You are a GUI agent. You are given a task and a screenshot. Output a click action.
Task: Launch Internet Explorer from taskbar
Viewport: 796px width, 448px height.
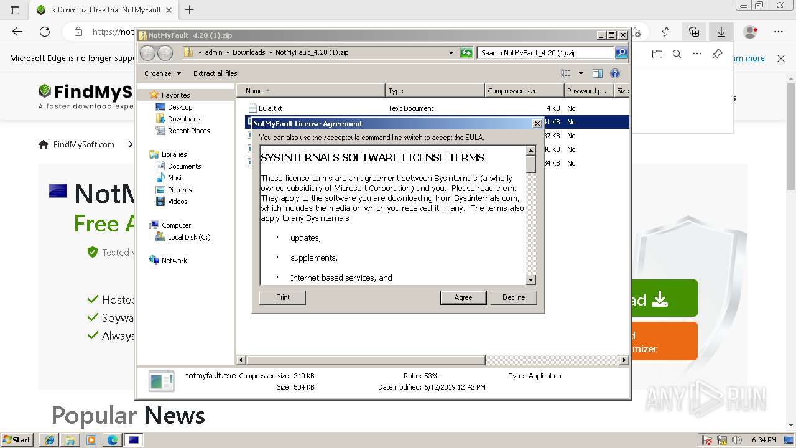pos(49,440)
